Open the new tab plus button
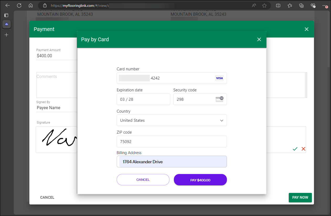The height and width of the screenshot is (216, 331). click(x=7, y=35)
